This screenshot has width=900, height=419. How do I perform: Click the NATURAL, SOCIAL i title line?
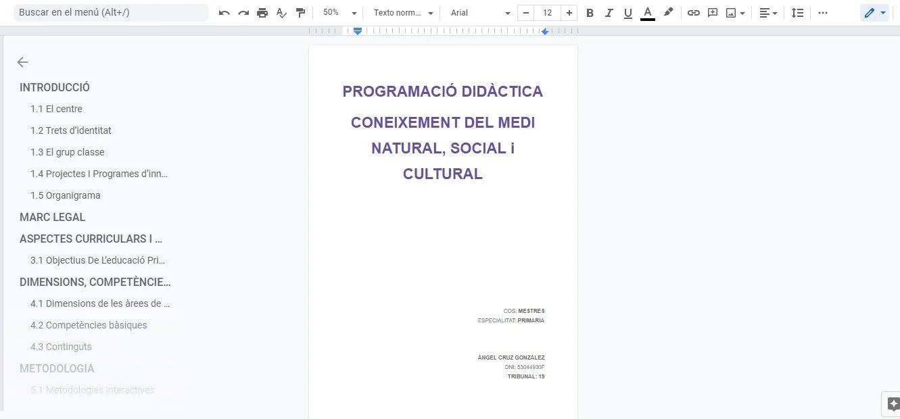point(443,148)
